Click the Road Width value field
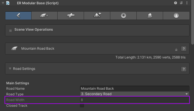The image size is (194, 111). (135, 100)
